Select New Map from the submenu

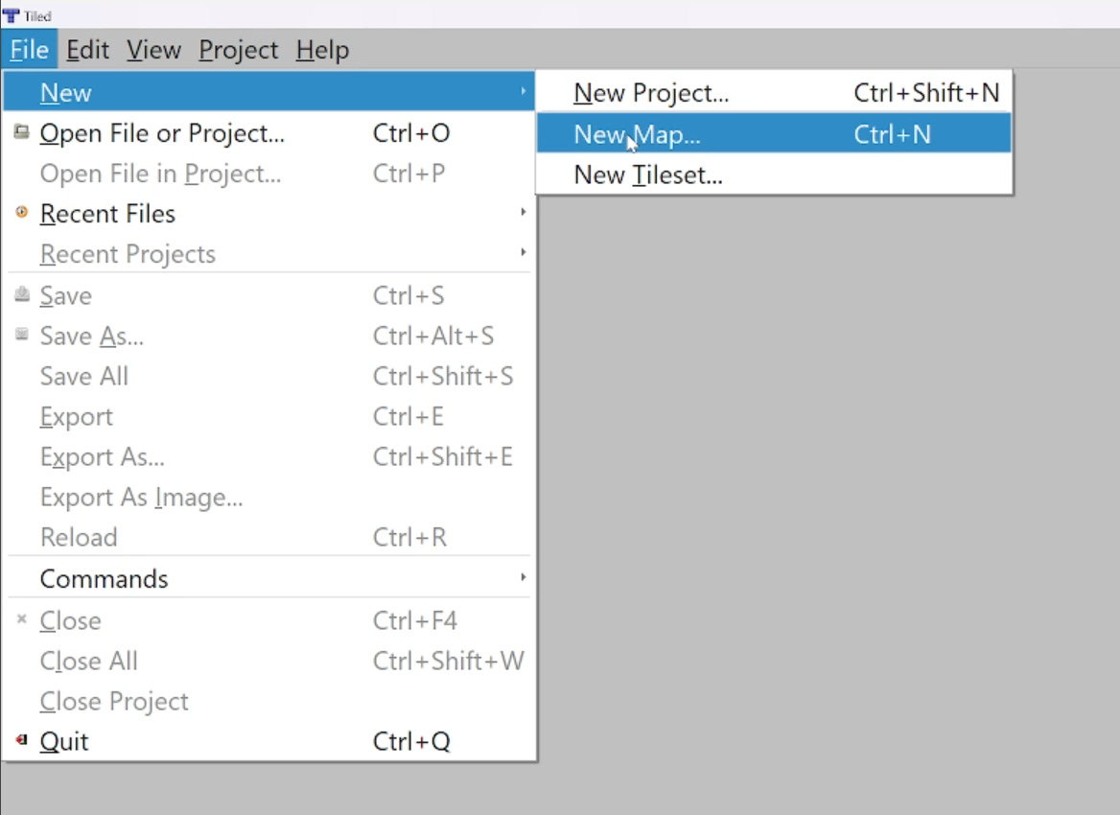click(637, 134)
